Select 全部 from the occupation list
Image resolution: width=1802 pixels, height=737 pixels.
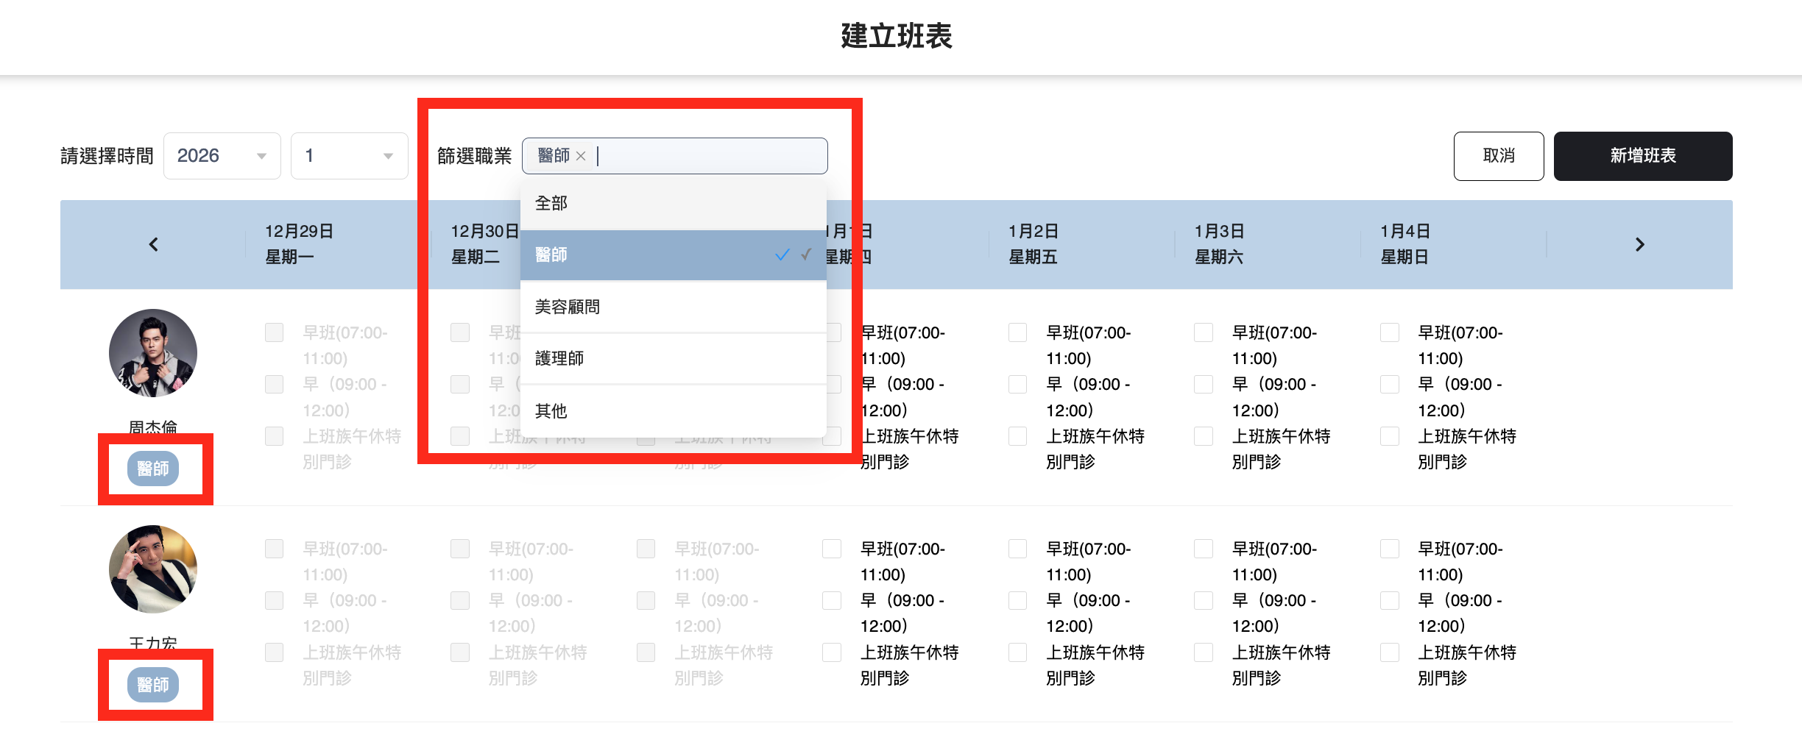673,204
